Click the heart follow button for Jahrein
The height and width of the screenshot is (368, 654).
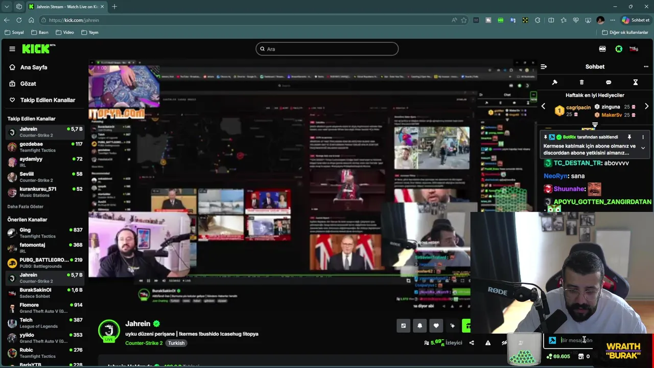click(436, 326)
